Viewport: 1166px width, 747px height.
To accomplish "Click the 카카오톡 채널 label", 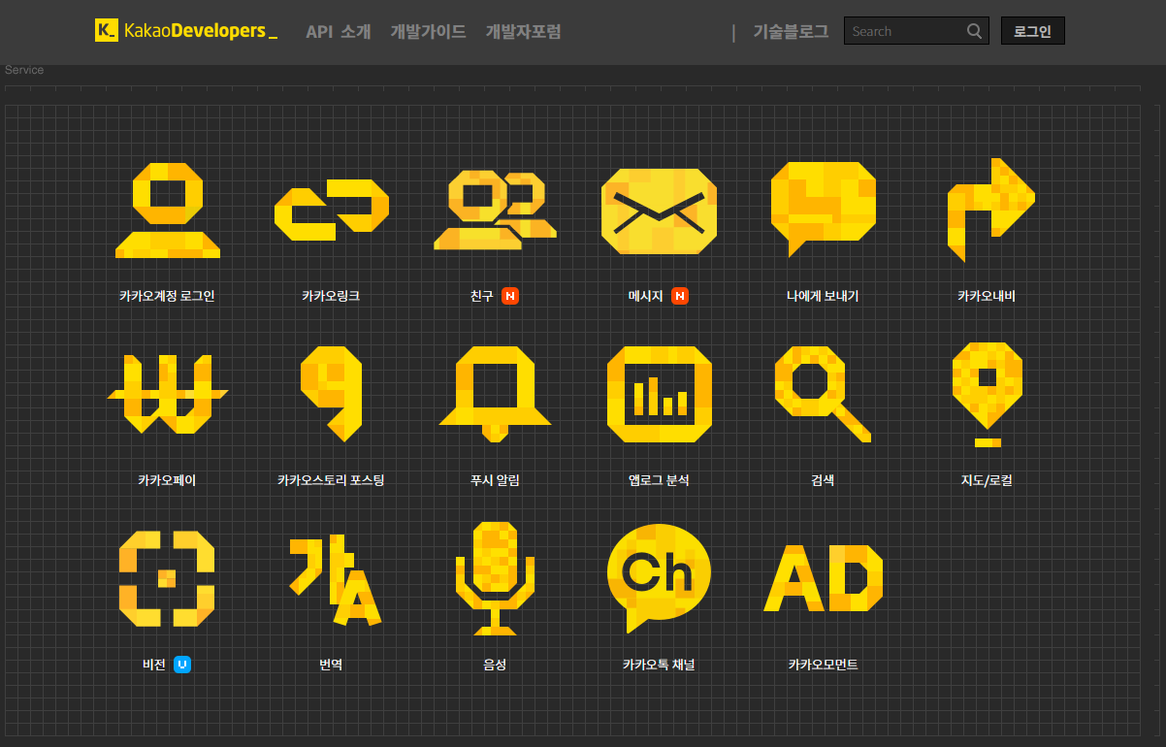I will coord(659,665).
